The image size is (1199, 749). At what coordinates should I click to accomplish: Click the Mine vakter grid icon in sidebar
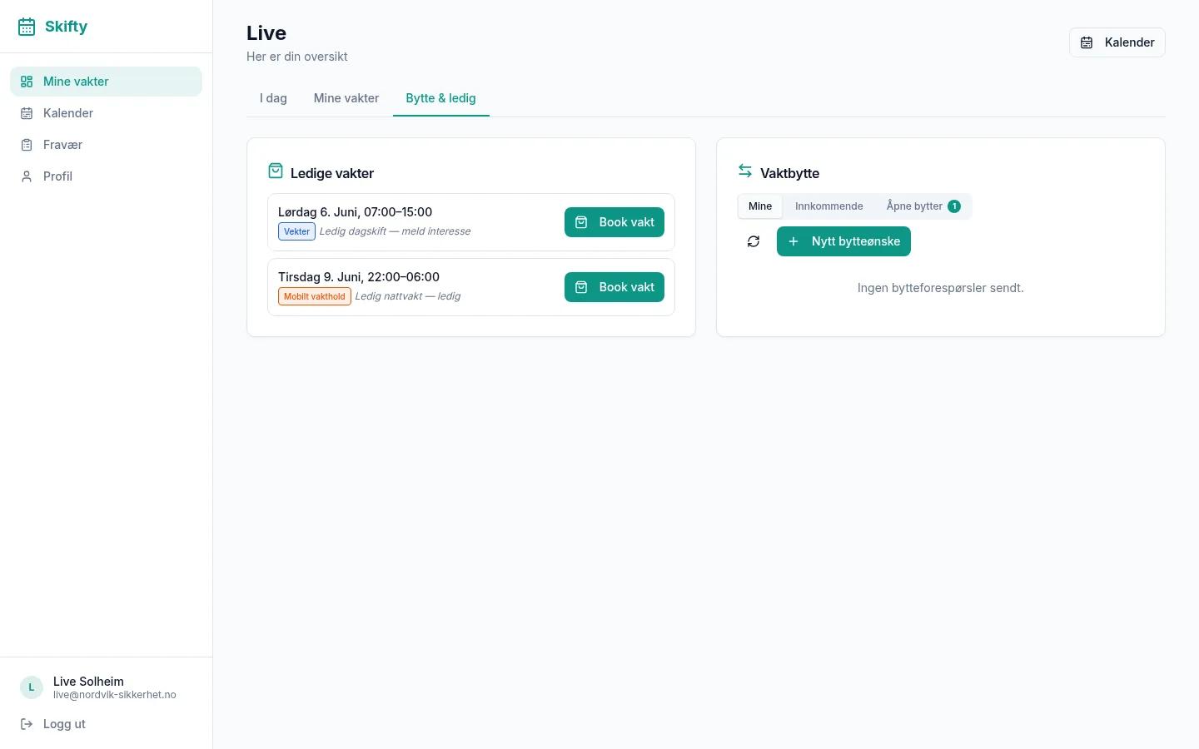[27, 82]
